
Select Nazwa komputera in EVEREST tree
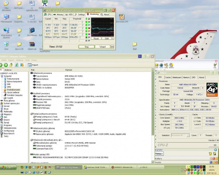coord(14,81)
